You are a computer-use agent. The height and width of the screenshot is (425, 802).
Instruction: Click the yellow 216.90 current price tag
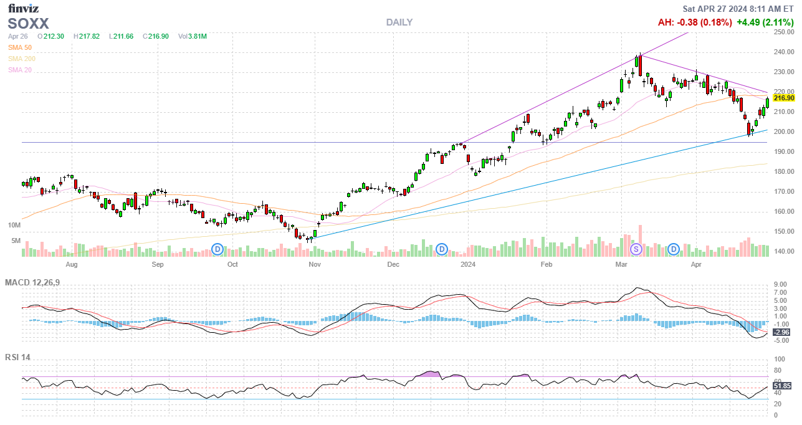click(x=783, y=98)
